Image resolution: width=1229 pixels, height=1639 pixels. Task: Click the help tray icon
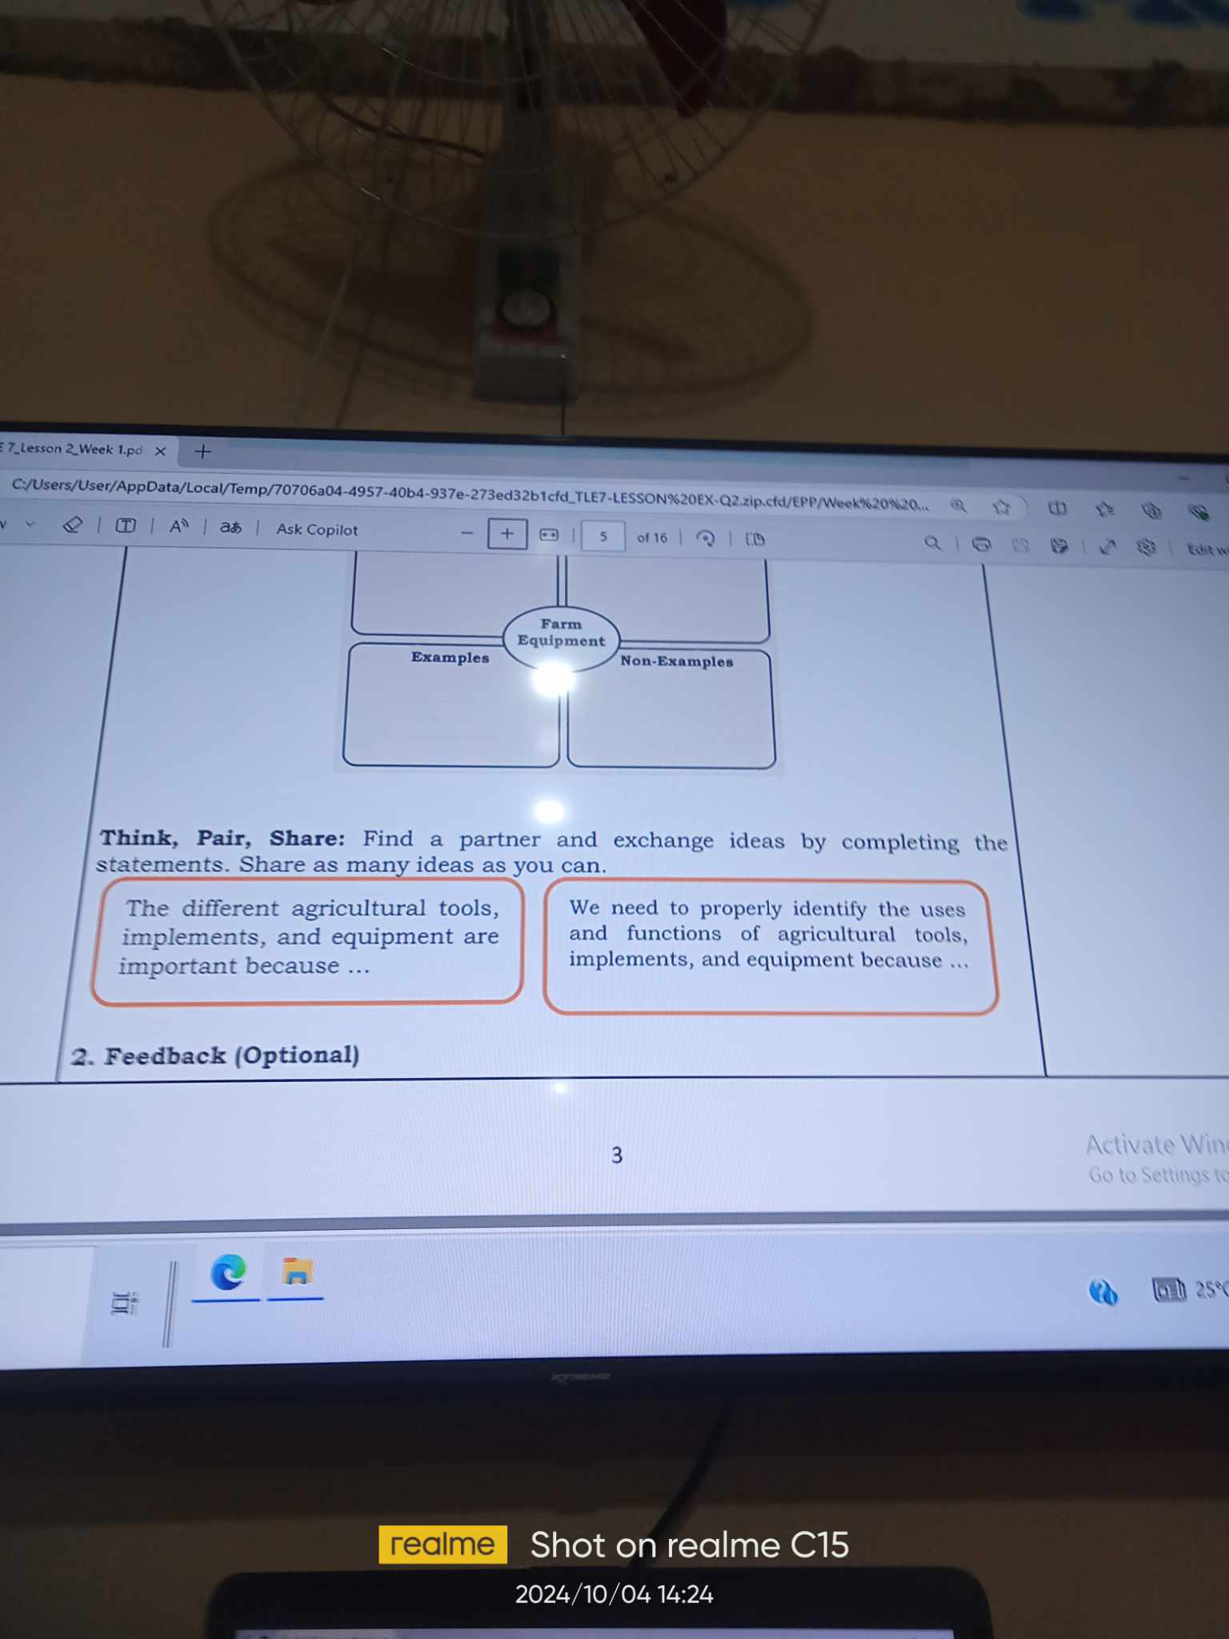coord(1103,1292)
